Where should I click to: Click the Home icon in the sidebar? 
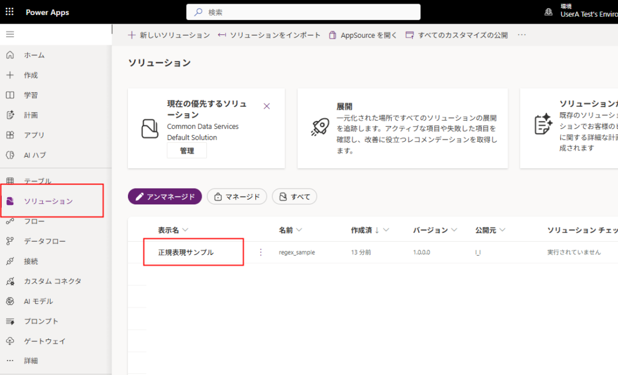10,55
